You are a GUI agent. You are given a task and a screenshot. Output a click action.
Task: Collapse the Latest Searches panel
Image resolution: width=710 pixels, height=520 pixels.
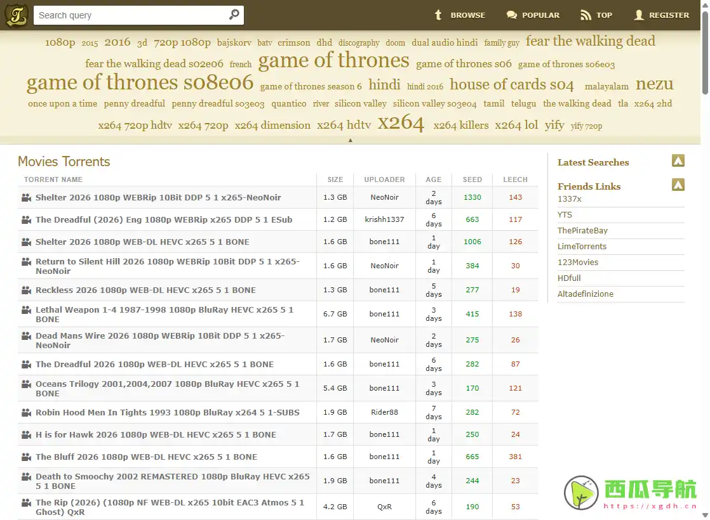[x=678, y=162]
